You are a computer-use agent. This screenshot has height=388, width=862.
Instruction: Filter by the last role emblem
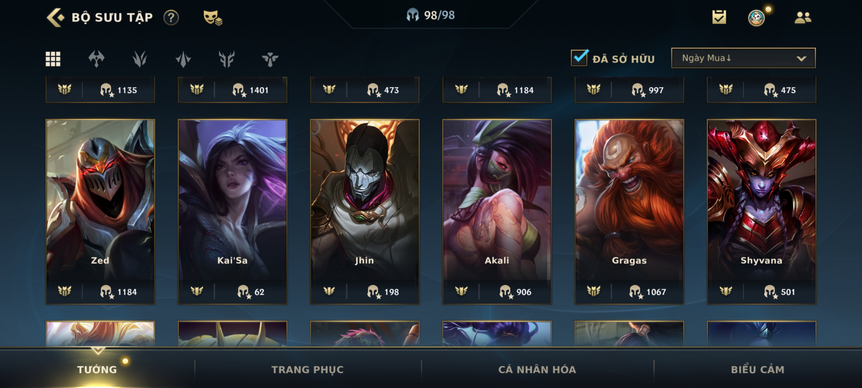(x=270, y=59)
